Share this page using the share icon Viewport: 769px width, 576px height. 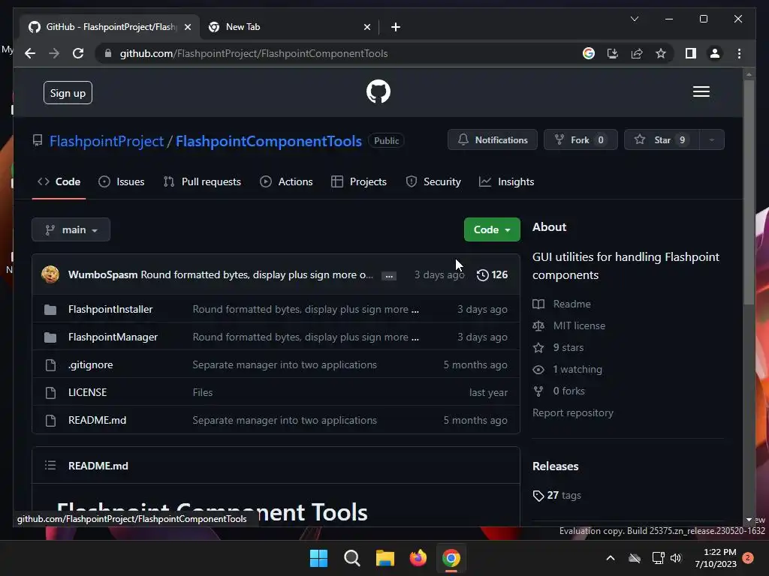point(637,53)
